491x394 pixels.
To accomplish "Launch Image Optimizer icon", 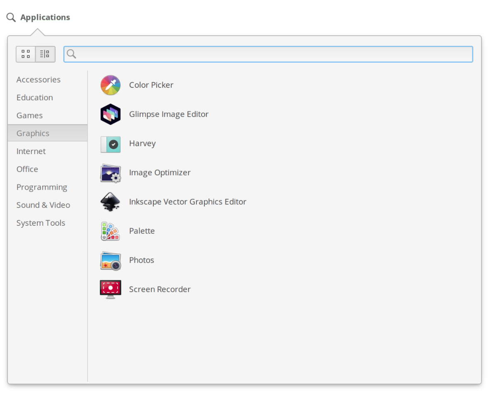I will 111,173.
